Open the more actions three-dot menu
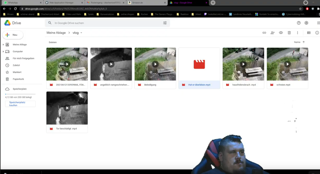 click(x=297, y=33)
